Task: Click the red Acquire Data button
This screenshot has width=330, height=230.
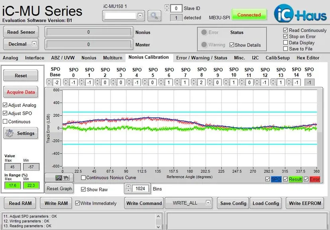Action: 21,92
